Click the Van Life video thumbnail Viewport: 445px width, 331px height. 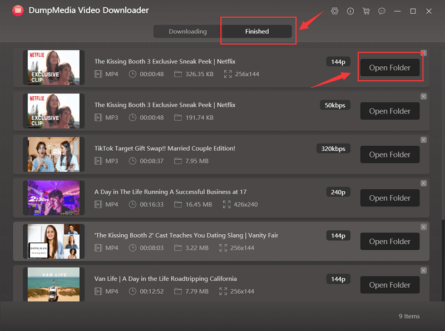click(53, 284)
